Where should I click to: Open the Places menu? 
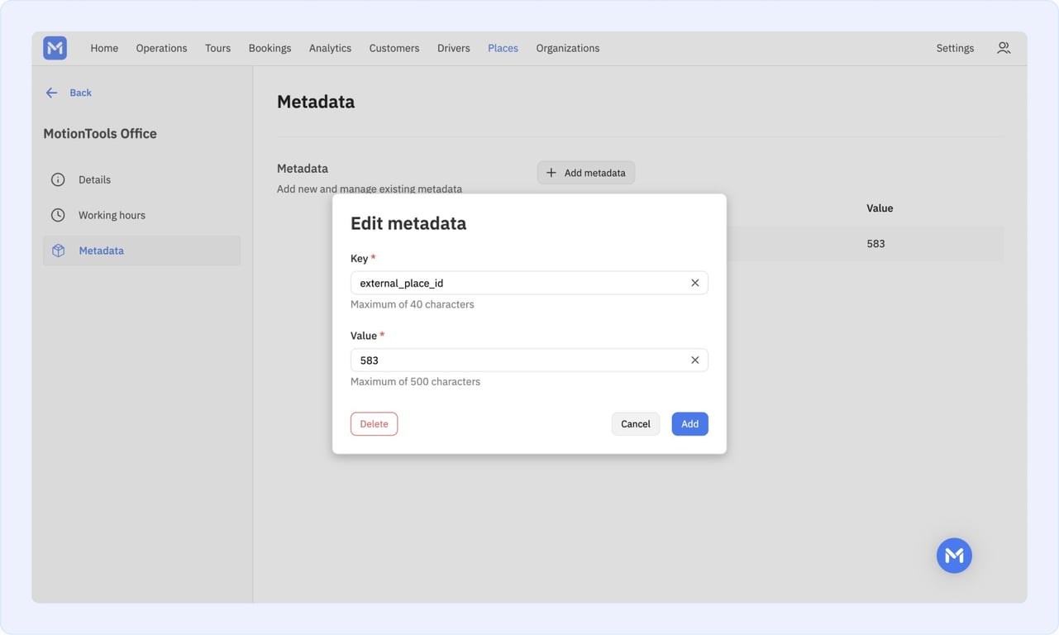click(x=503, y=48)
